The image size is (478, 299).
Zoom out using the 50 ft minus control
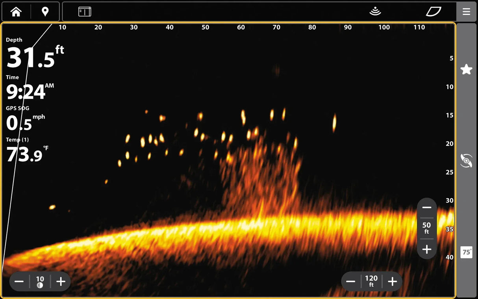(x=427, y=207)
